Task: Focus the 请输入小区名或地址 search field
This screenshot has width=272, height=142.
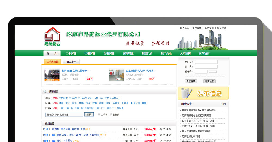Action: [64, 115]
